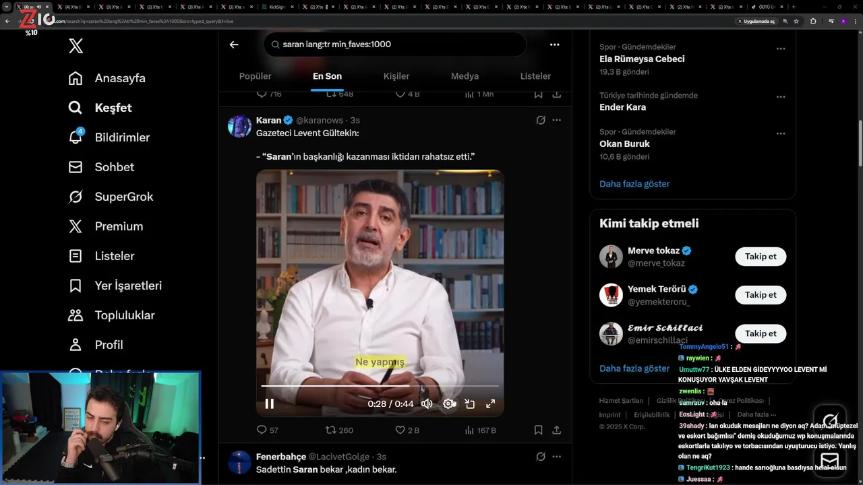Click Uygulamada aç in address bar
The image size is (863, 485).
tap(756, 21)
